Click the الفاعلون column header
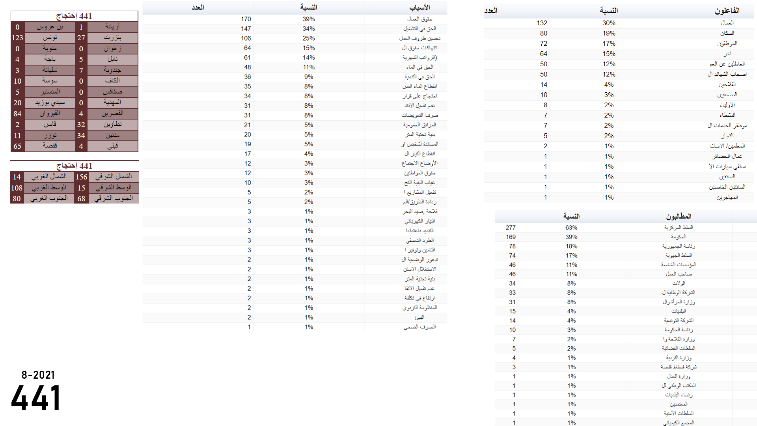 [x=727, y=11]
